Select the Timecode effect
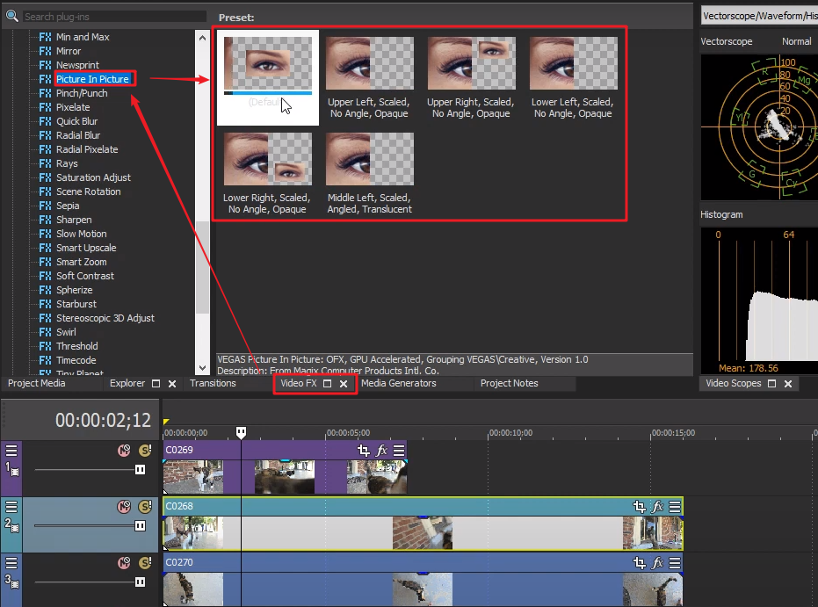Screen dimensions: 818x607 (x=76, y=360)
